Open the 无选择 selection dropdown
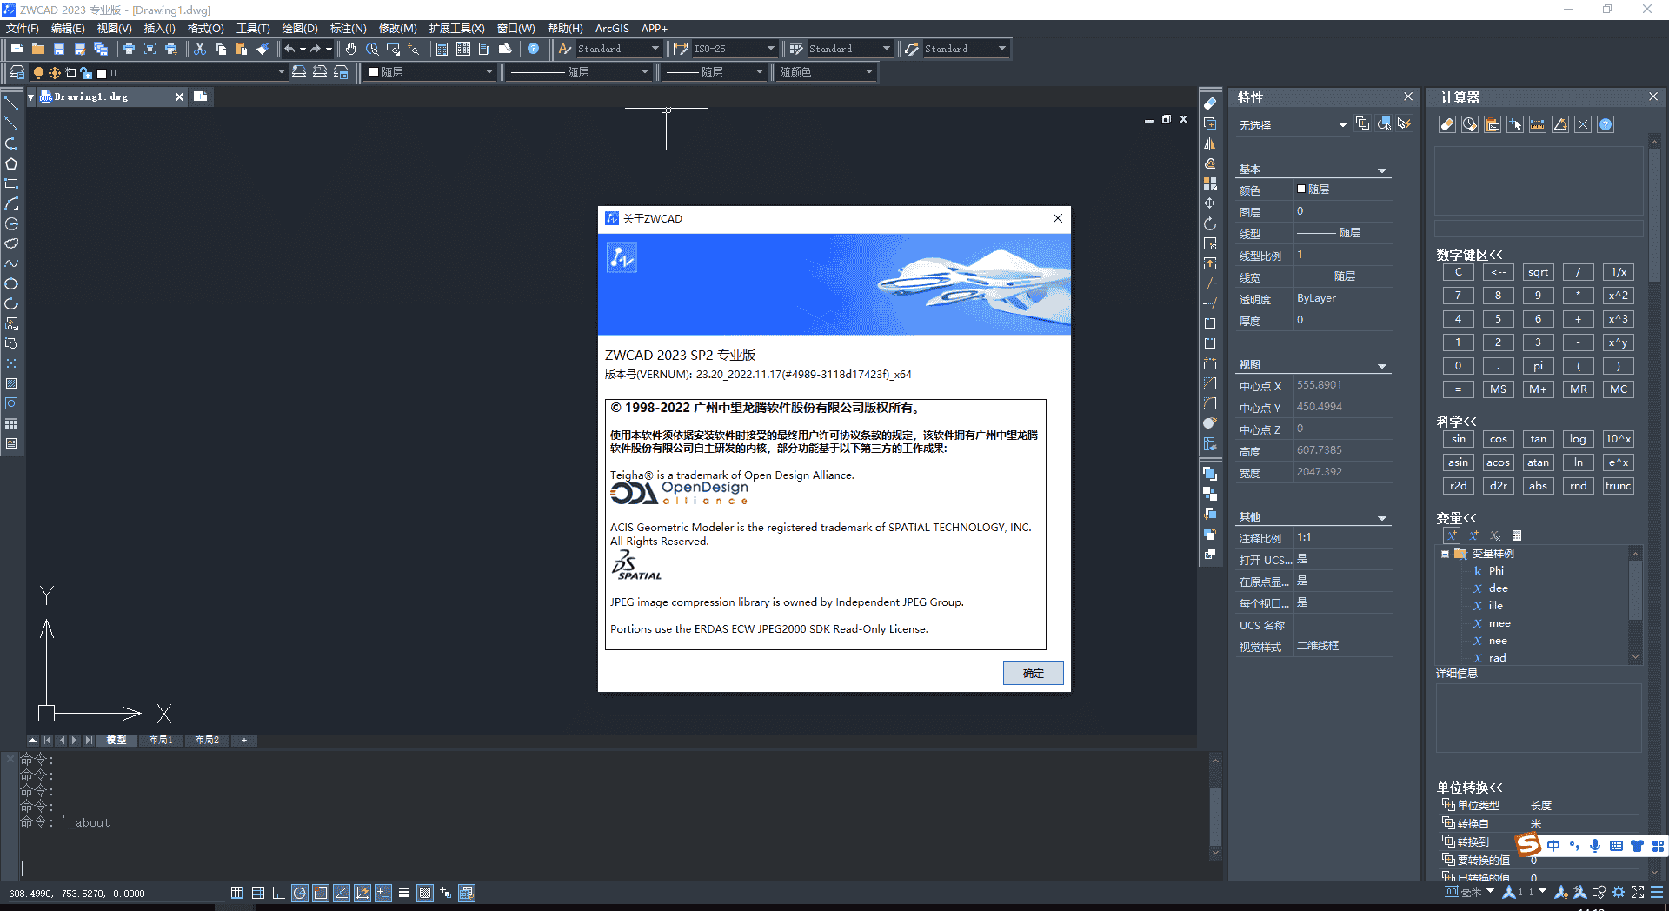Screen dimensions: 1669x911 (1342, 125)
